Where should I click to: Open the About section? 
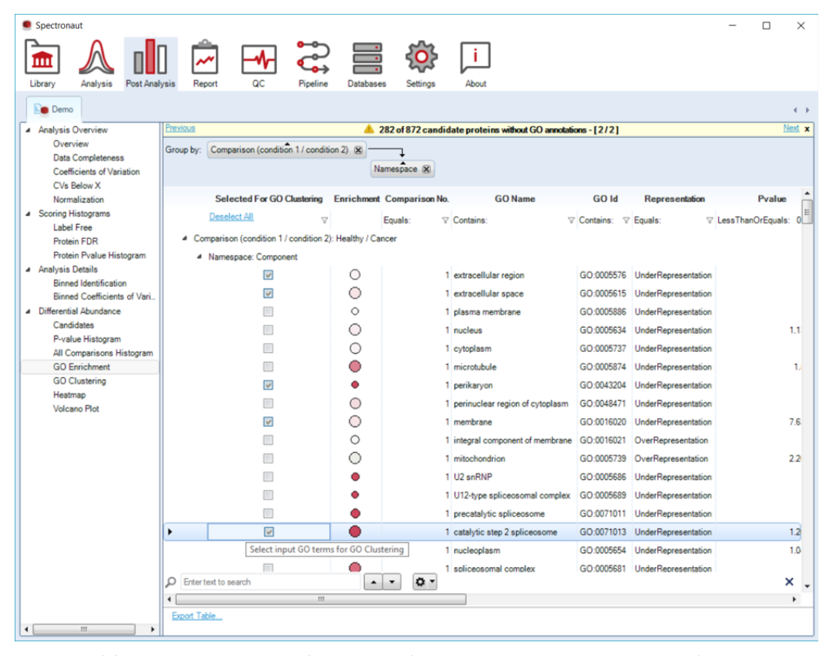point(476,64)
